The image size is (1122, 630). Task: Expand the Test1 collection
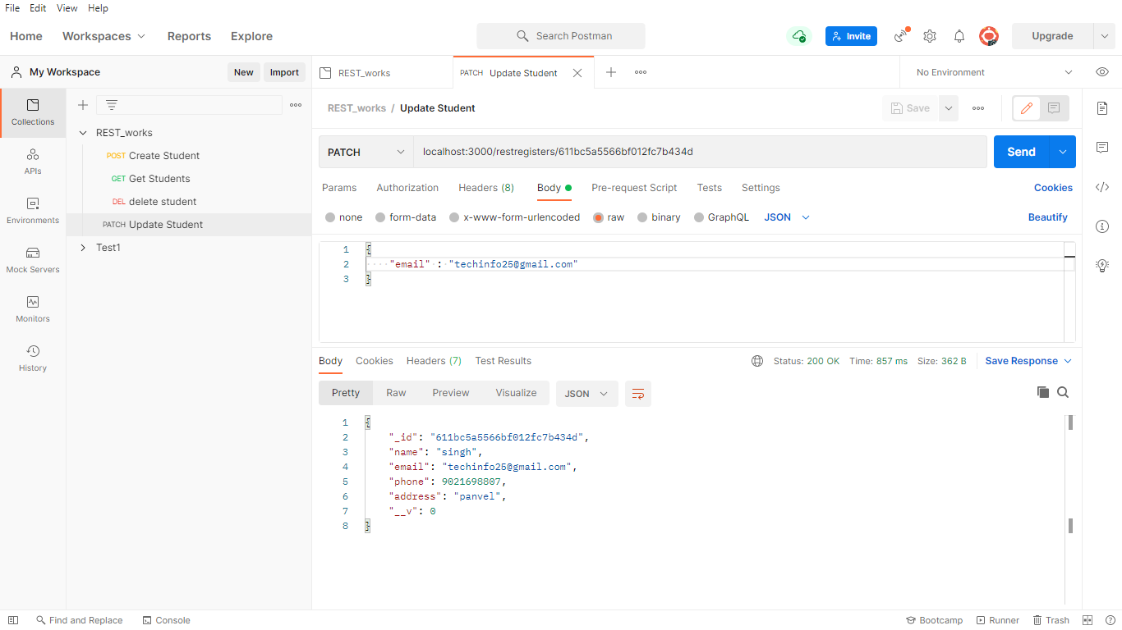click(83, 248)
